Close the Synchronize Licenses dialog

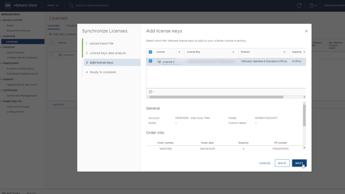tap(306, 31)
